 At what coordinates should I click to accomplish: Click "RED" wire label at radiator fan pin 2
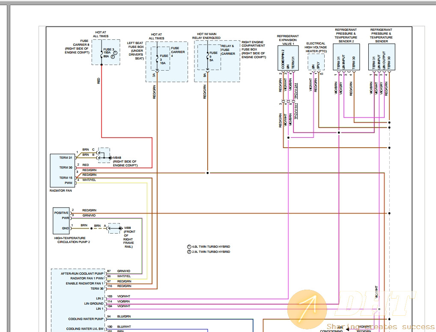(x=86, y=165)
